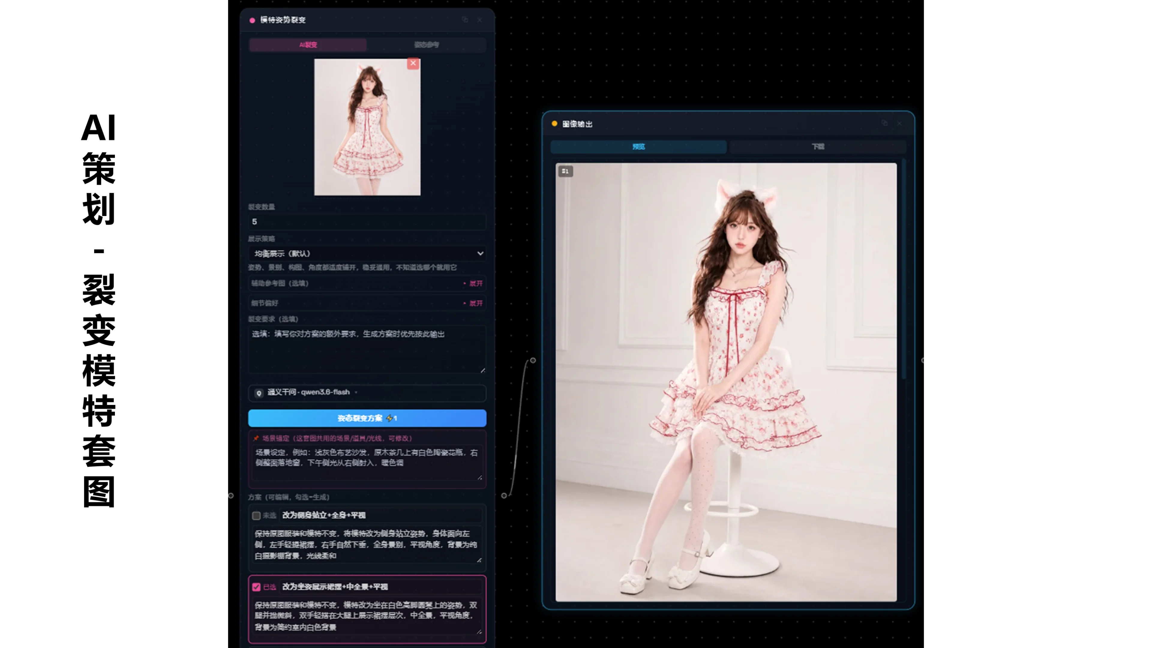Switch to the 下载 tab
The height and width of the screenshot is (648, 1152).
[x=817, y=147]
